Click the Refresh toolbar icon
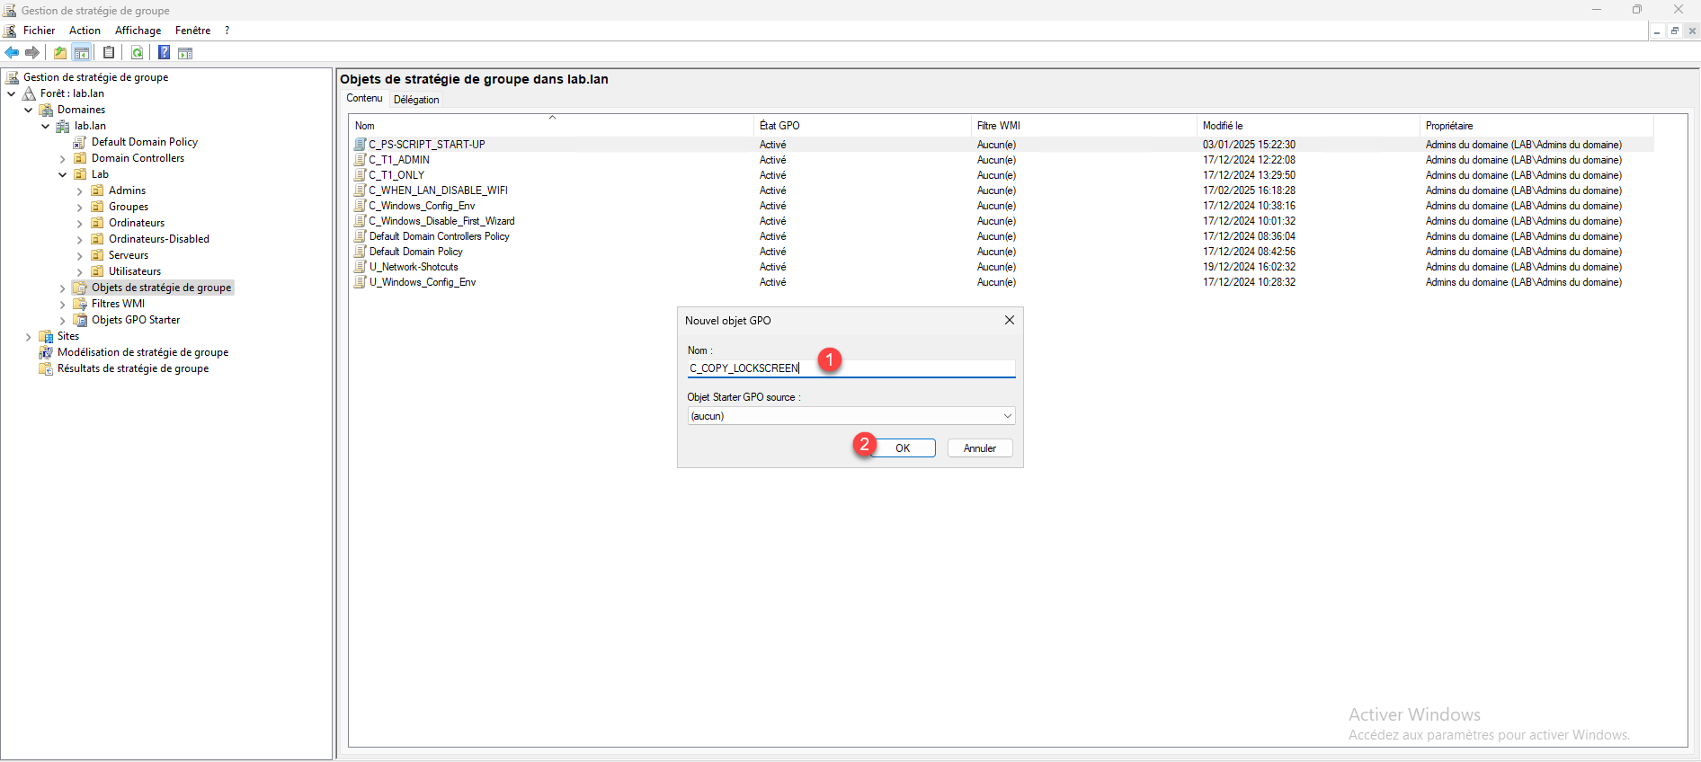Image resolution: width=1701 pixels, height=762 pixels. point(137,53)
